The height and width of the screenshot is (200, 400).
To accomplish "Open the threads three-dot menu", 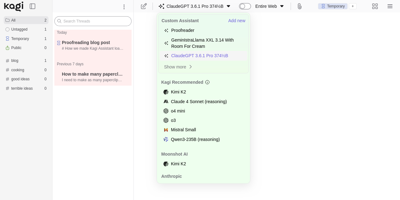I will (124, 7).
